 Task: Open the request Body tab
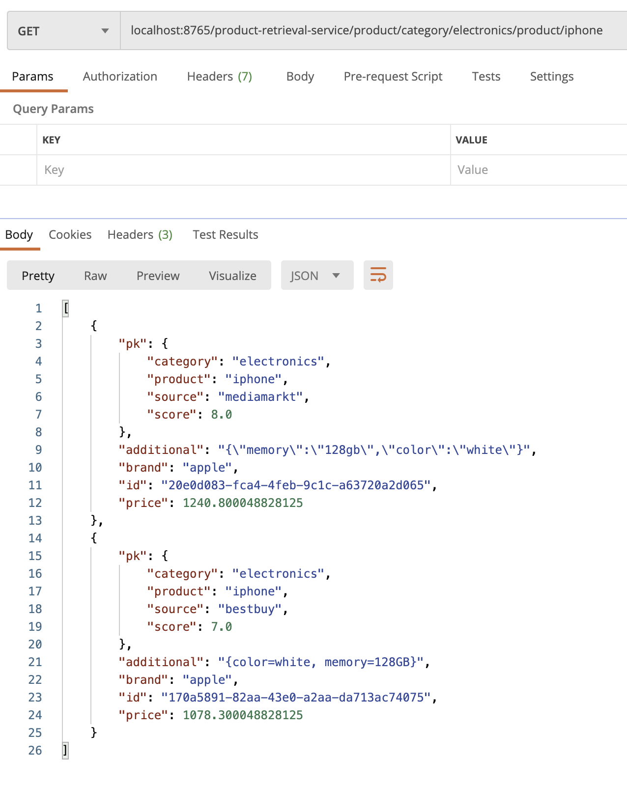tap(300, 77)
